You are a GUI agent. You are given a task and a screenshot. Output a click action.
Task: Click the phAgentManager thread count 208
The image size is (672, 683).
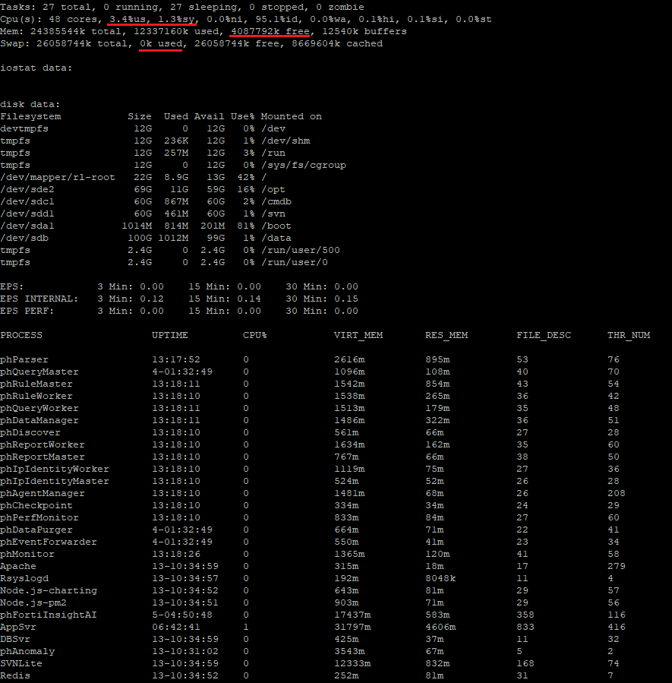click(617, 494)
